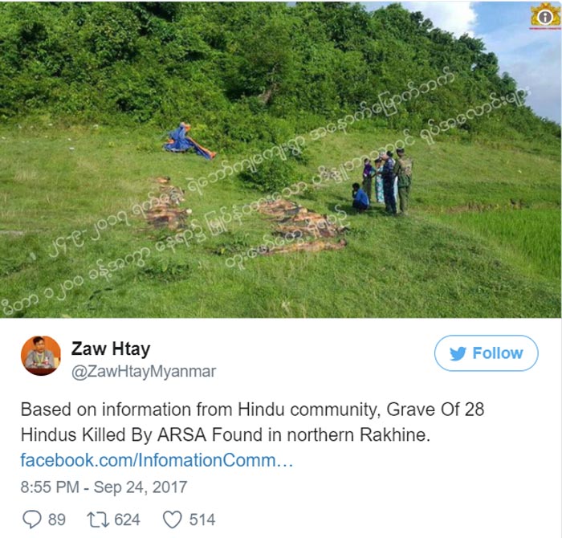Click the 8:55 PM - Sep 24, 2017 timestamp
This screenshot has height=538, width=562.
[104, 487]
